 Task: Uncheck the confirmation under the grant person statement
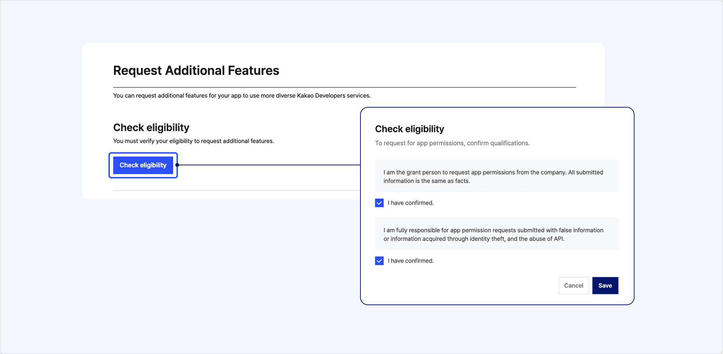coord(379,203)
